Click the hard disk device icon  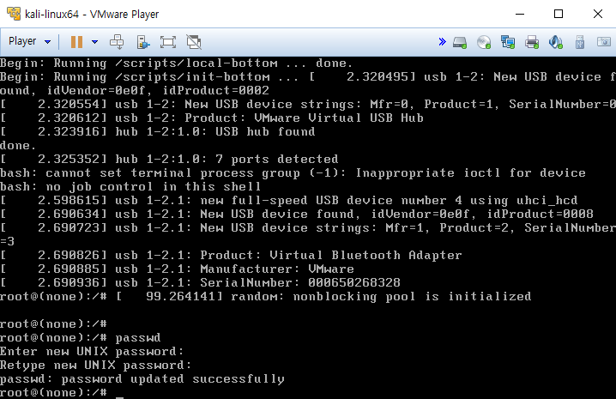tap(460, 42)
